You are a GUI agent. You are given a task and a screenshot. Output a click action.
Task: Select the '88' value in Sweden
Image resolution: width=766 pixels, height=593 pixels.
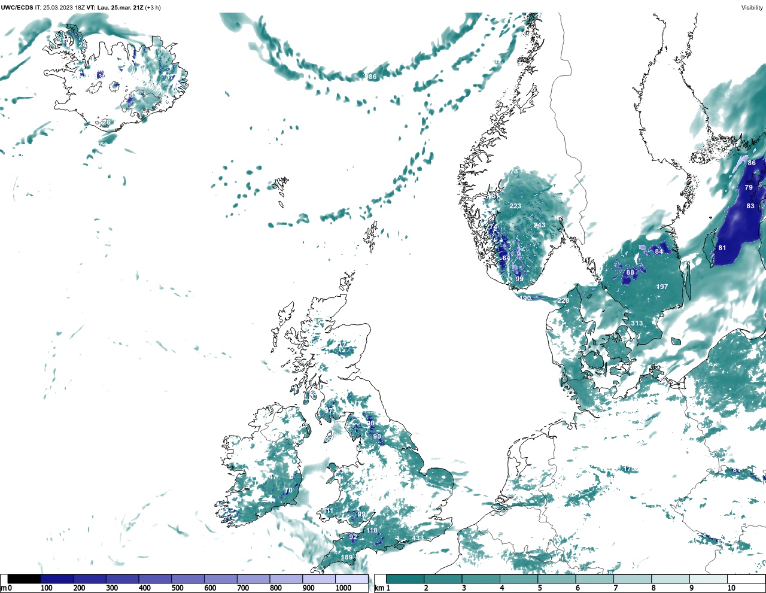[630, 272]
